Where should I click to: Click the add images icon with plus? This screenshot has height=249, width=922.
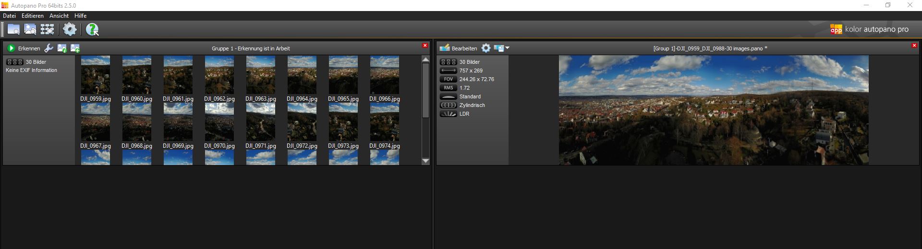pyautogui.click(x=75, y=48)
